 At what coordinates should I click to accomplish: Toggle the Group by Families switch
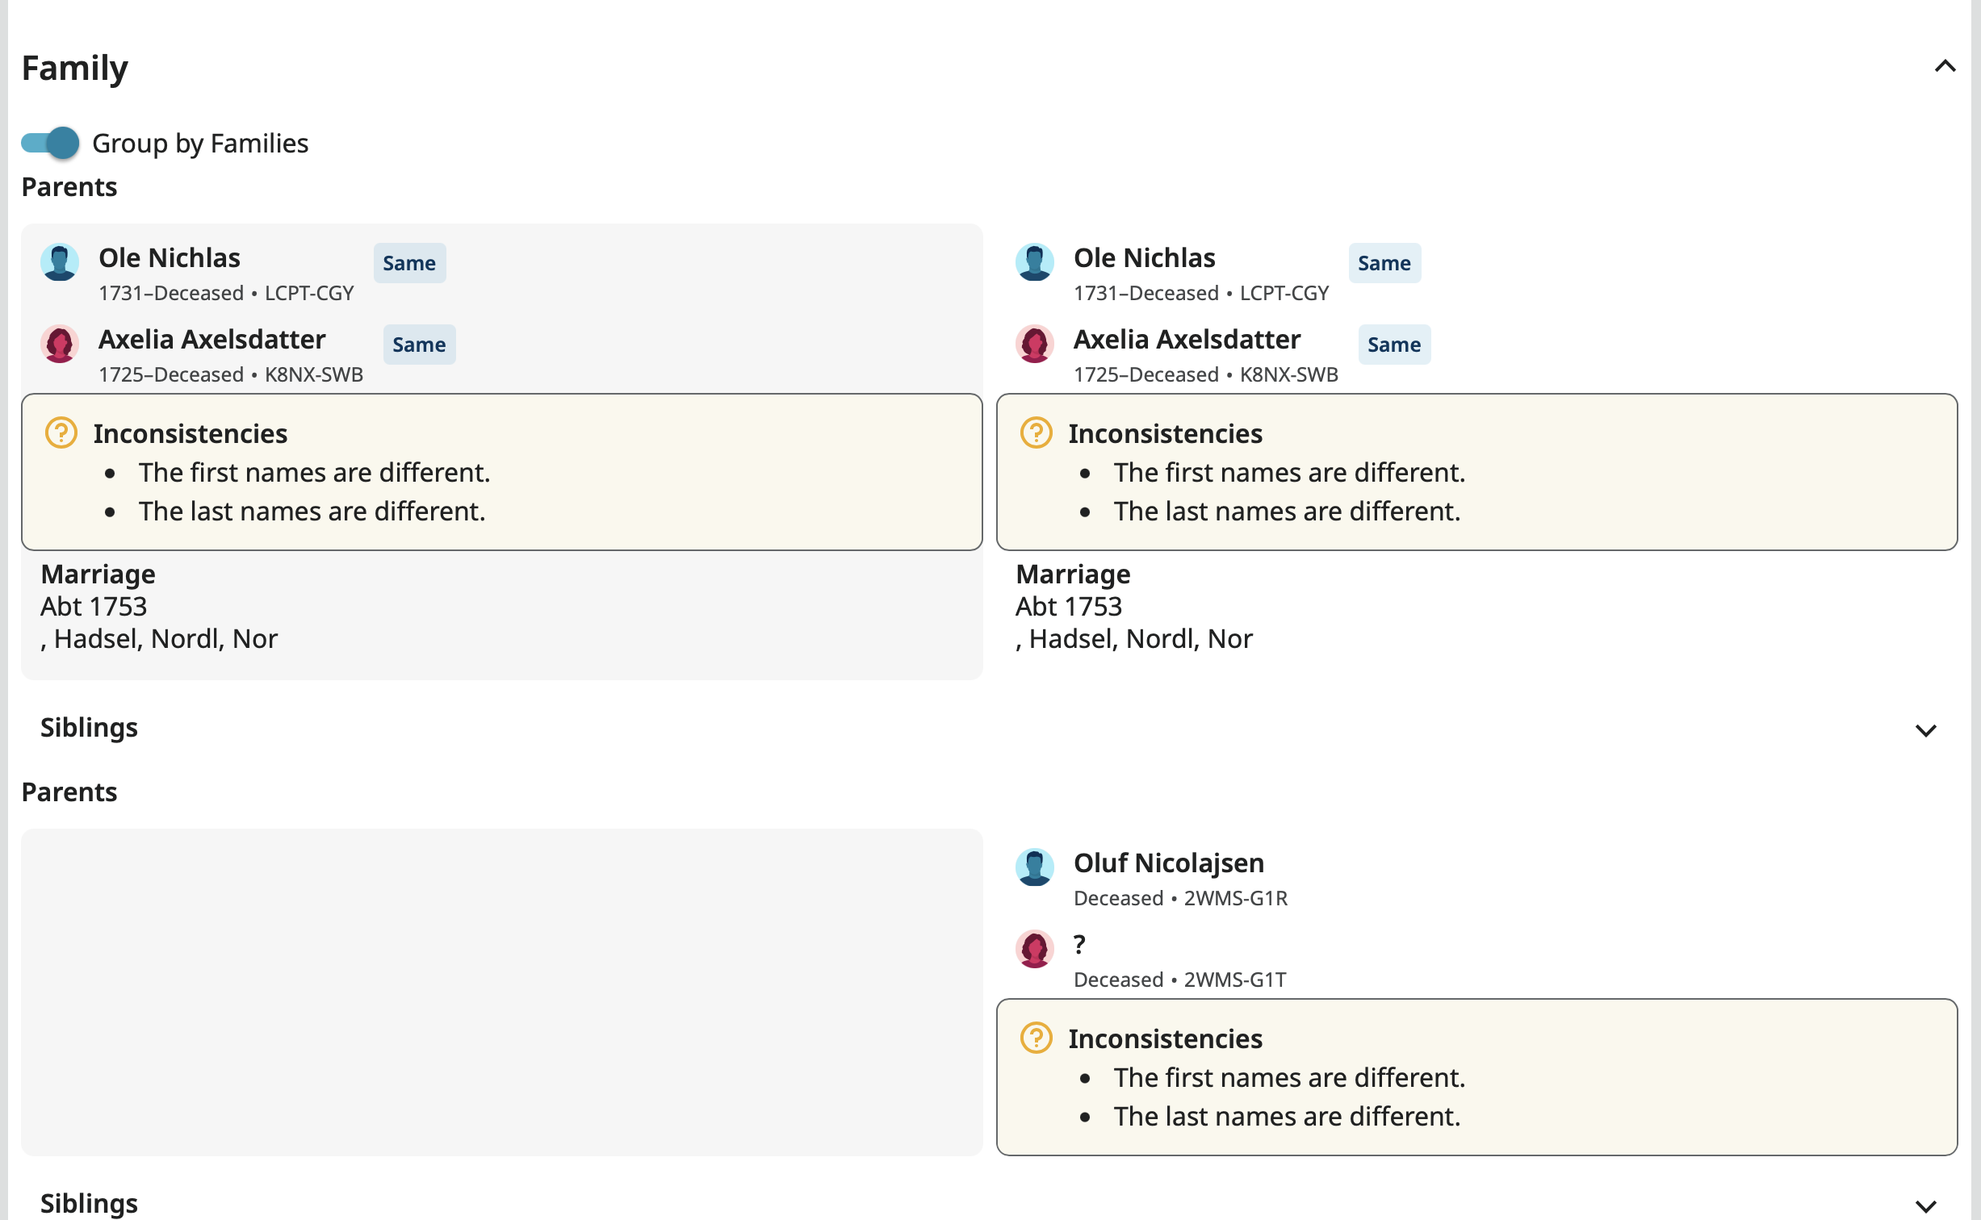[x=50, y=143]
